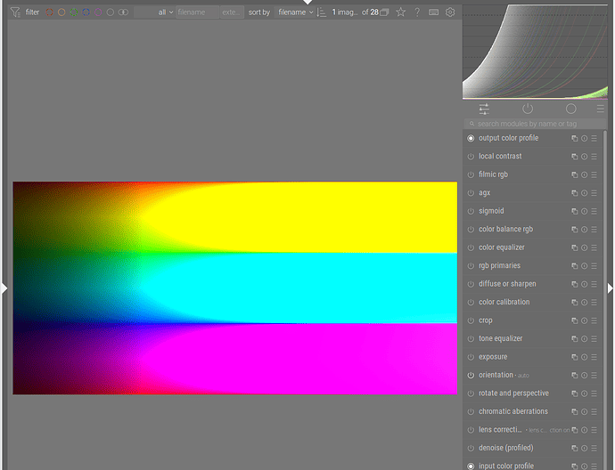Open the keyboard shortcuts icon

(x=433, y=12)
